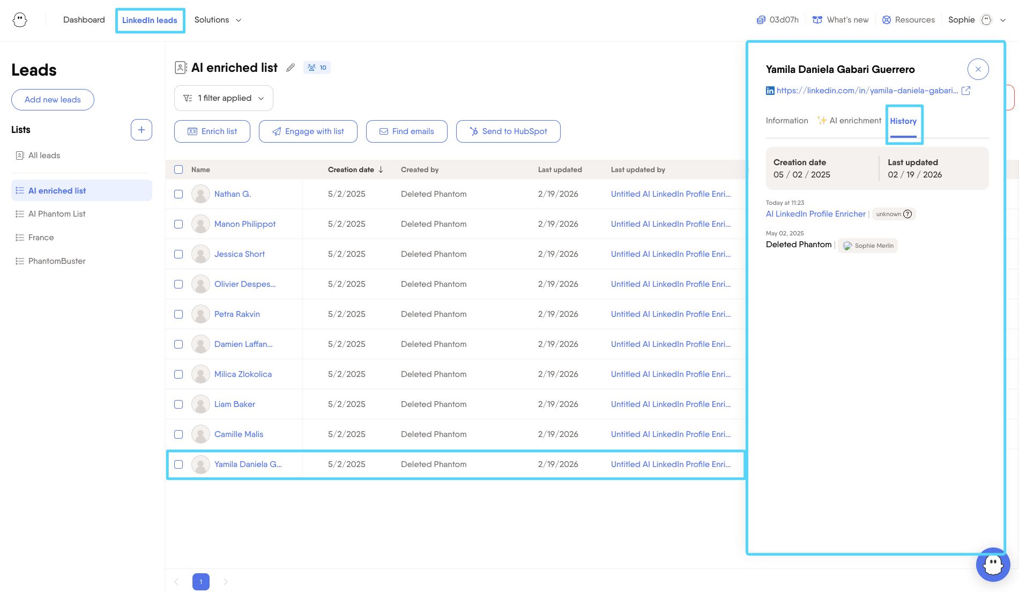Check the Petra Rakvin row checkbox
The height and width of the screenshot is (592, 1019).
[178, 314]
